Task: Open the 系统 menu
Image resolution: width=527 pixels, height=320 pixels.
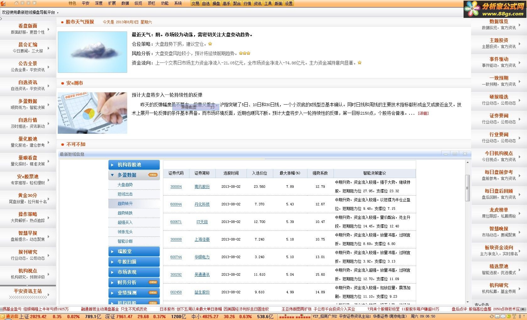Action: tap(178, 3)
